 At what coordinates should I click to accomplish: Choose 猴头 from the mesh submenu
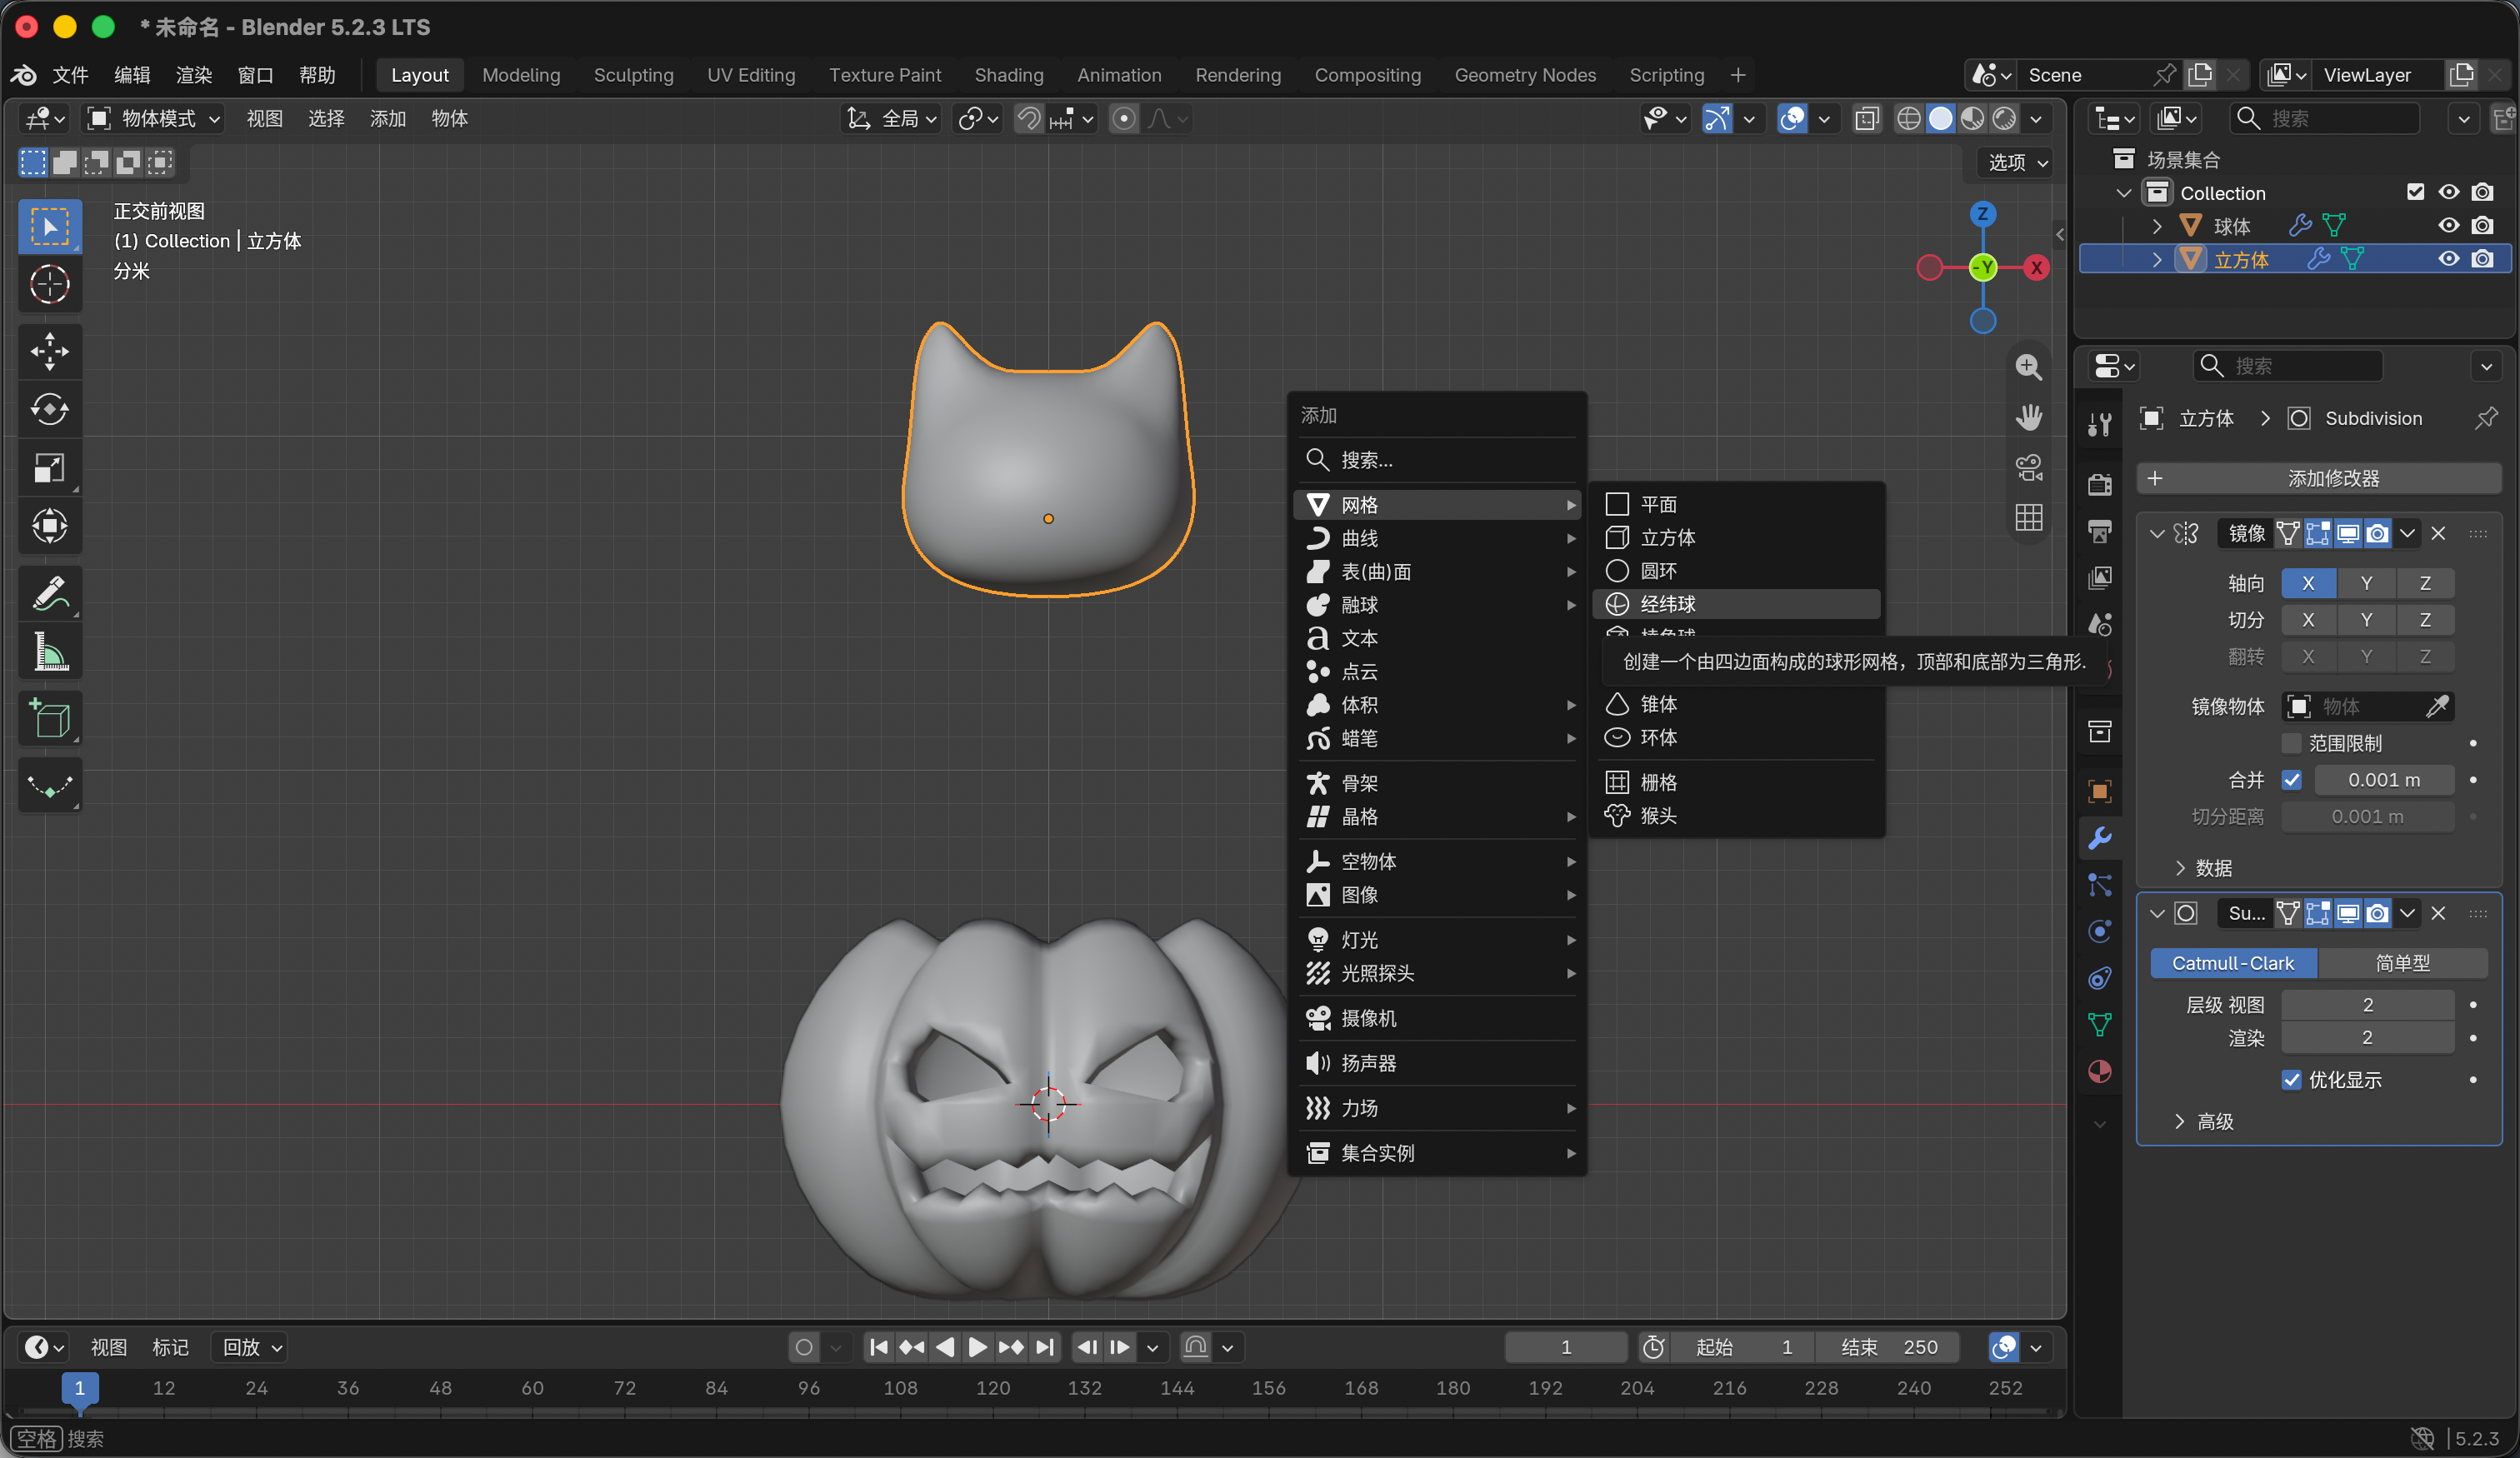pos(1736,816)
